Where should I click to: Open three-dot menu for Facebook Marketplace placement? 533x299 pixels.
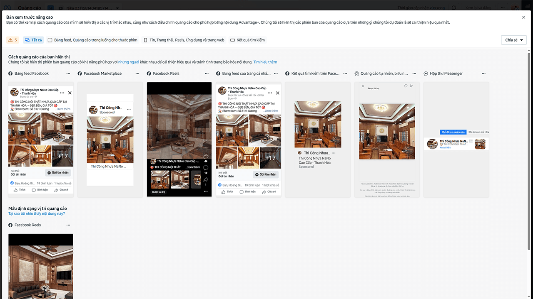(x=137, y=74)
